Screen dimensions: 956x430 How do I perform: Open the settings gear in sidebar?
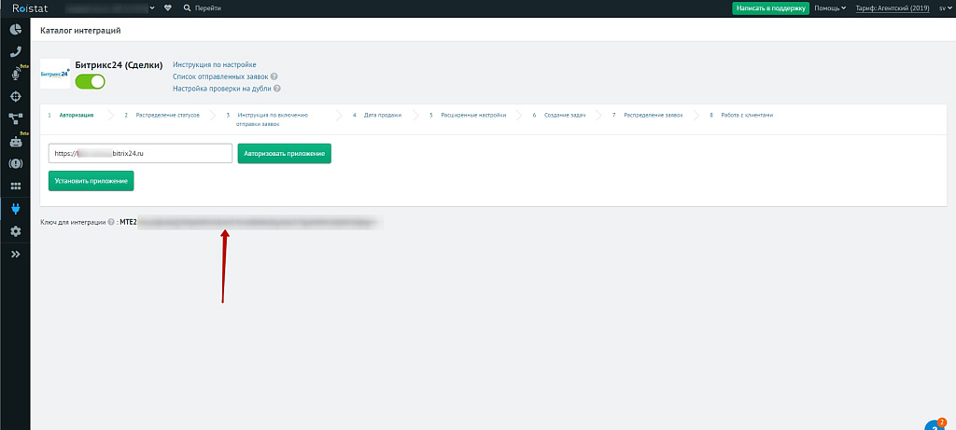15,231
